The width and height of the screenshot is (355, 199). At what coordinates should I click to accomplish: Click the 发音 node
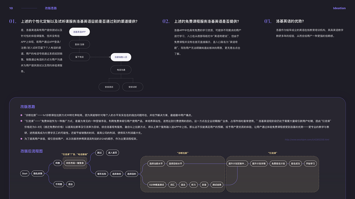click(204, 185)
